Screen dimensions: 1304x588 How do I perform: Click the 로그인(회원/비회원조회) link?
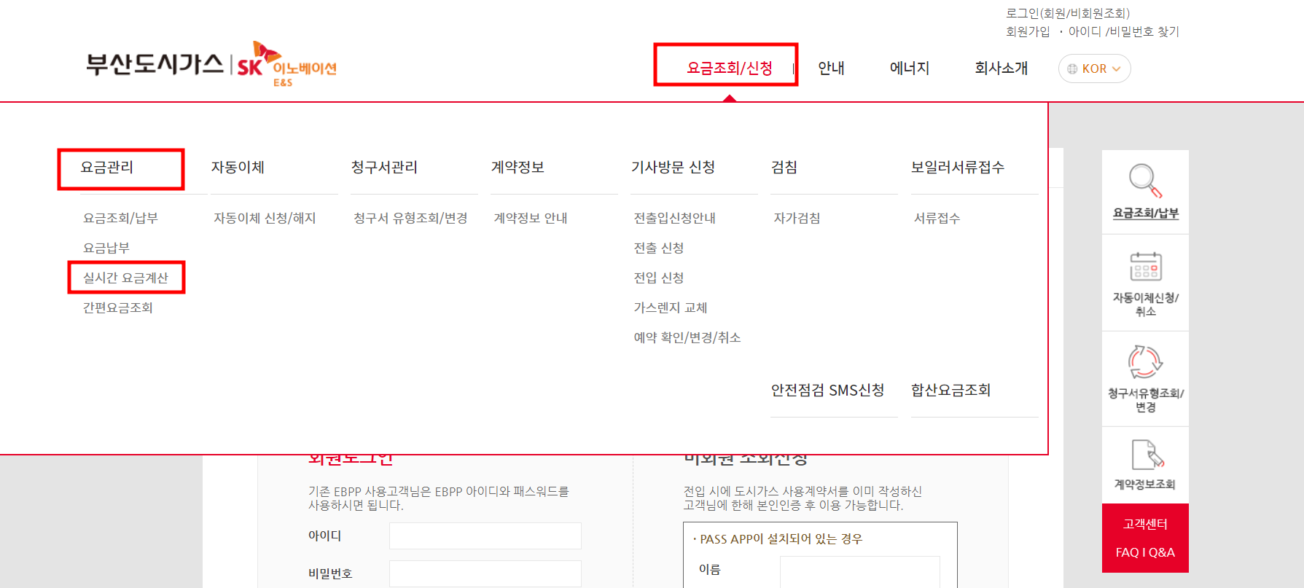tap(1068, 13)
